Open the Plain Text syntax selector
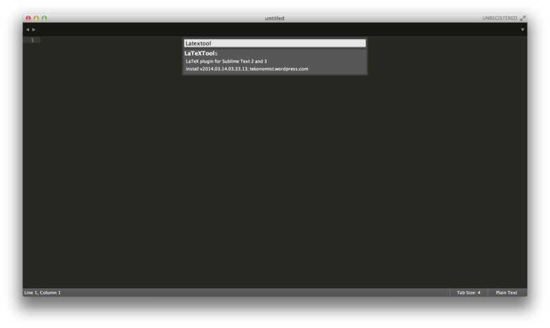The image size is (550, 328). (x=506, y=292)
